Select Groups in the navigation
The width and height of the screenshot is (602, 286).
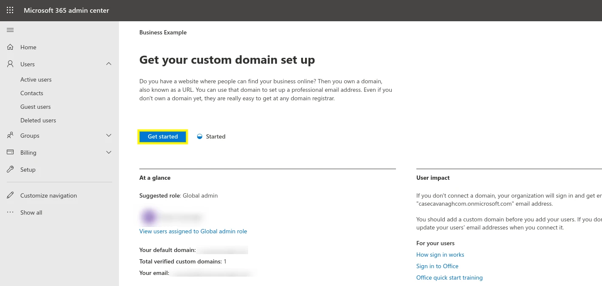pos(30,136)
